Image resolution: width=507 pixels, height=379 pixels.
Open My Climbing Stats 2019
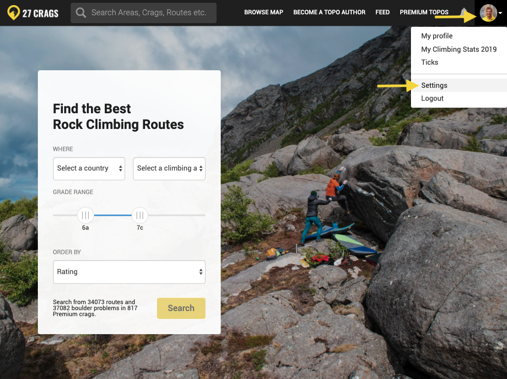(x=459, y=49)
